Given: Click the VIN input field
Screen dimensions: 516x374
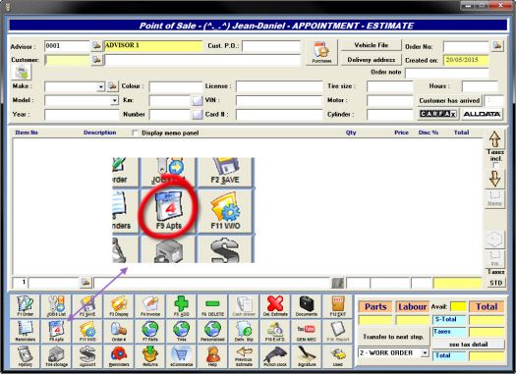Looking at the screenshot, I should point(279,100).
